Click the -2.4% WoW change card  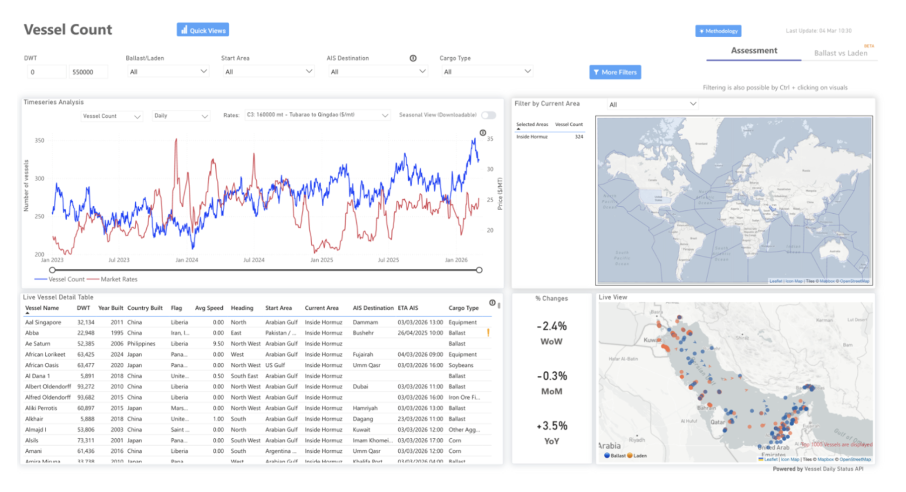click(551, 333)
